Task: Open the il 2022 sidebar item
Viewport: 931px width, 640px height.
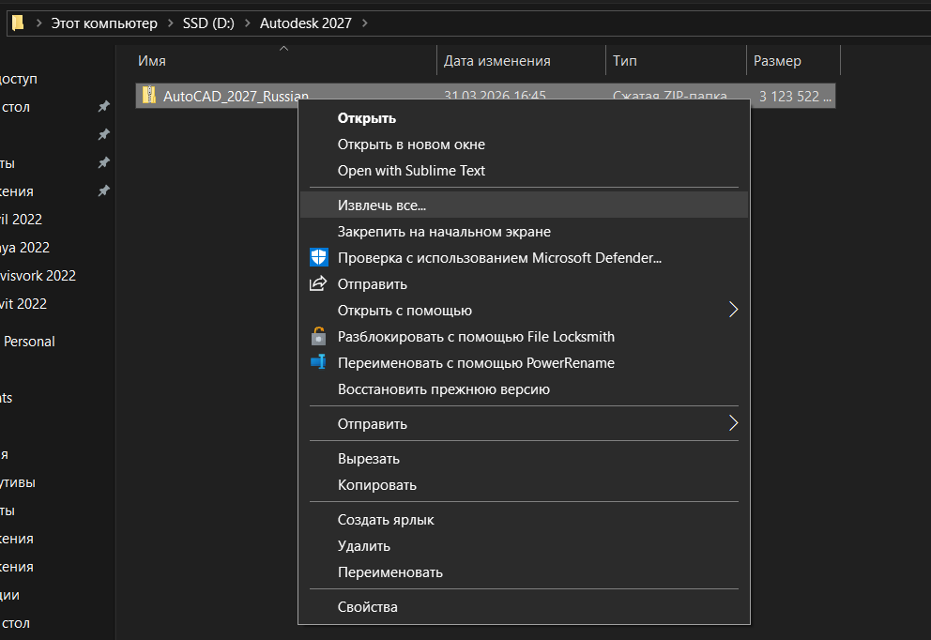Action: click(22, 219)
